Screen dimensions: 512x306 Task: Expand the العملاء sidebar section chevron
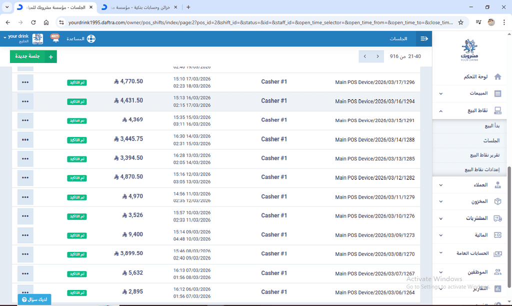[x=440, y=185]
